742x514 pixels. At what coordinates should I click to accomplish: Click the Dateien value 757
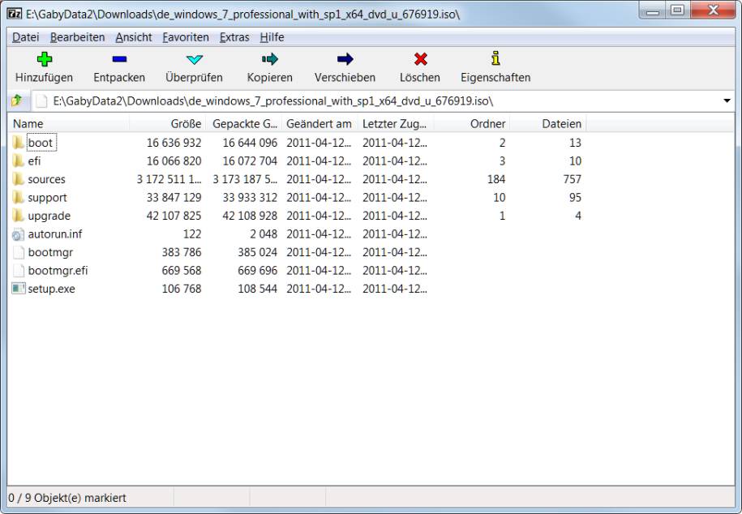tap(573, 179)
